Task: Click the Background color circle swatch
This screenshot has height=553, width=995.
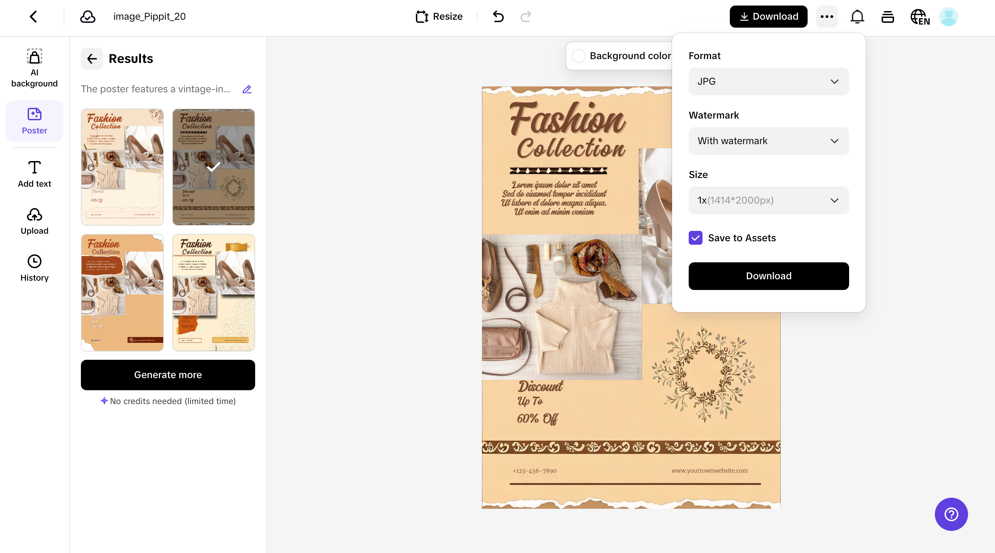Action: 578,56
